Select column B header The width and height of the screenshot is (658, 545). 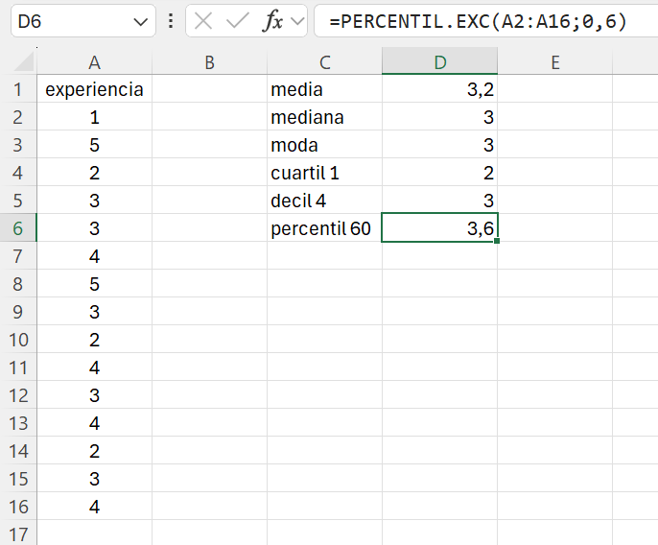(209, 63)
